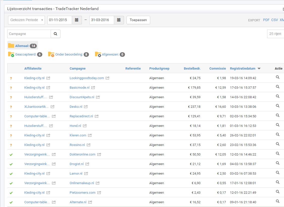The width and height of the screenshot is (284, 207).
Task: Open the Lookinggoodtoday.com campaign link
Action: (x=87, y=78)
